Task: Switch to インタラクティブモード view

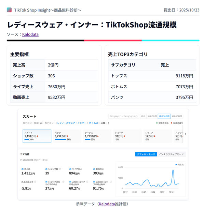Action: pos(171,154)
